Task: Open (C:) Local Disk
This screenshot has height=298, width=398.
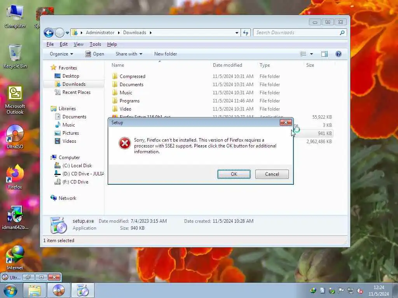Action: pos(73,166)
